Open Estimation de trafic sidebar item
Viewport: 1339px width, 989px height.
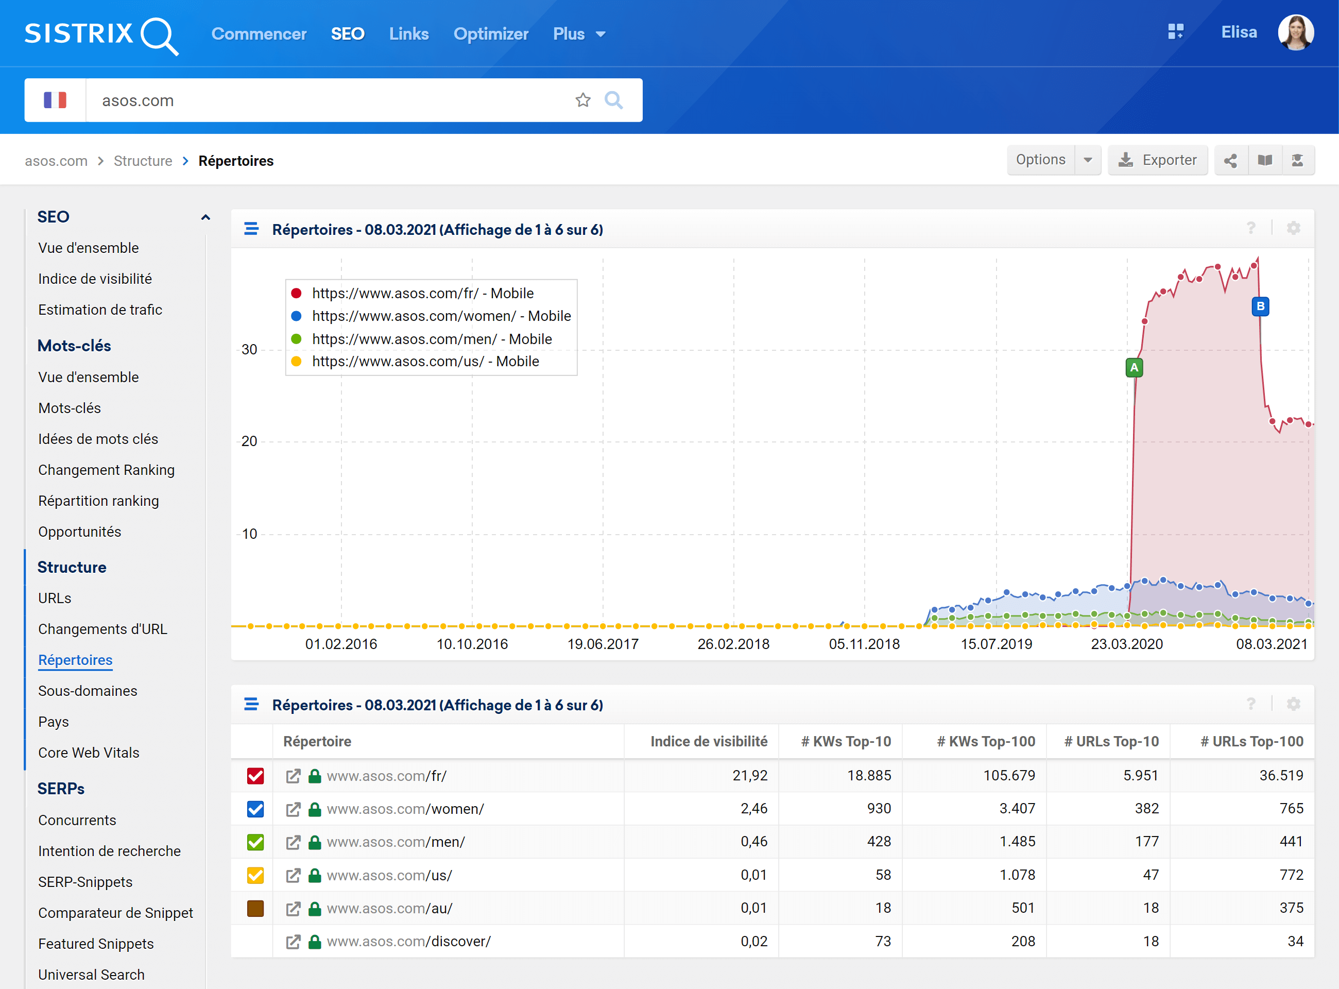click(x=100, y=310)
